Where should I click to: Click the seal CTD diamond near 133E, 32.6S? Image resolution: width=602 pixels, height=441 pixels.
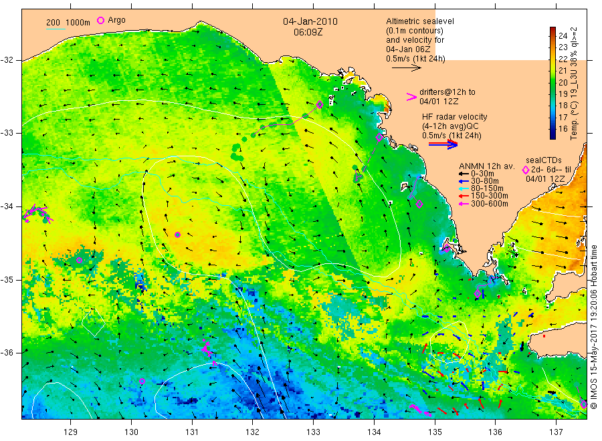[x=320, y=104]
